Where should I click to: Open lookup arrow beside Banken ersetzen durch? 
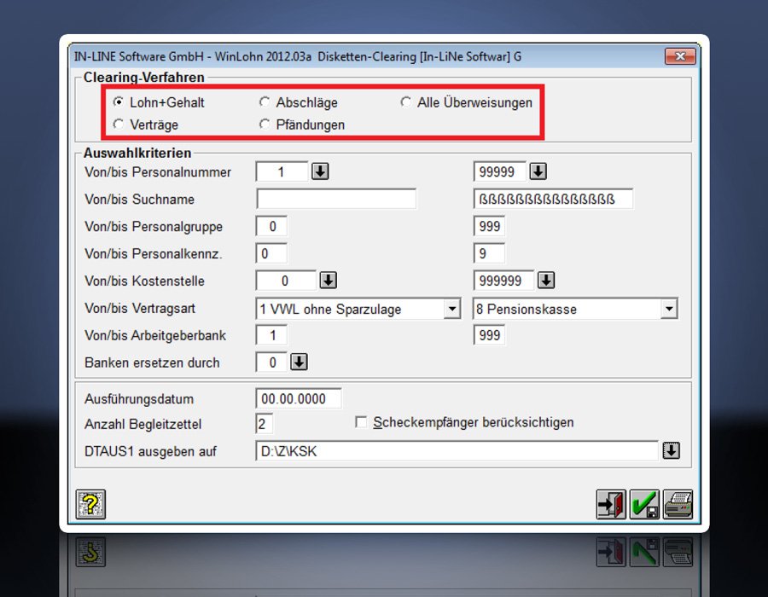(x=299, y=362)
